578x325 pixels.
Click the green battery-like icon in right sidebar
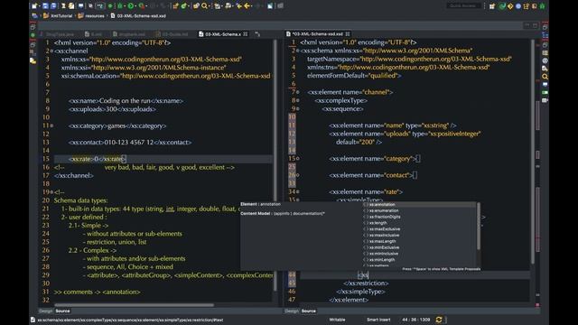tap(545, 92)
